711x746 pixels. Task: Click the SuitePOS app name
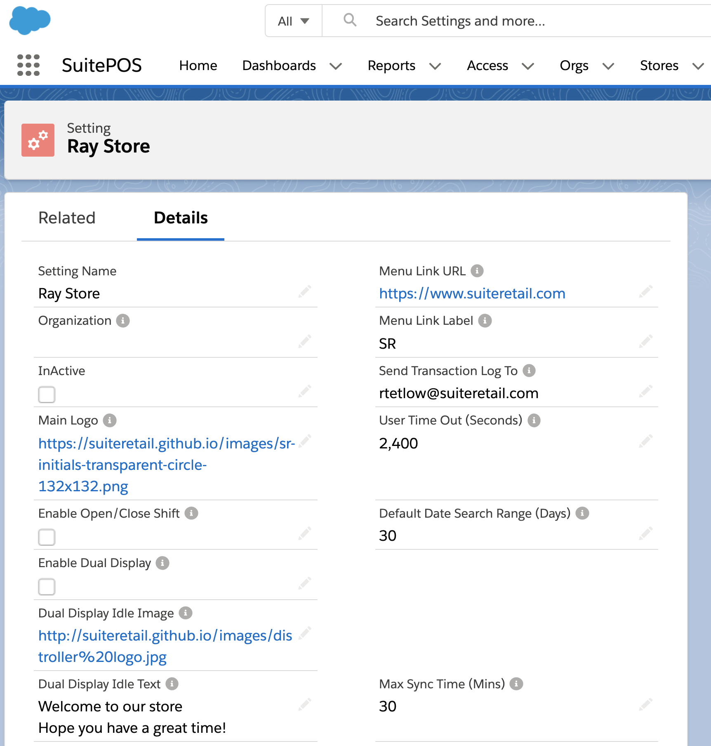[x=101, y=65]
